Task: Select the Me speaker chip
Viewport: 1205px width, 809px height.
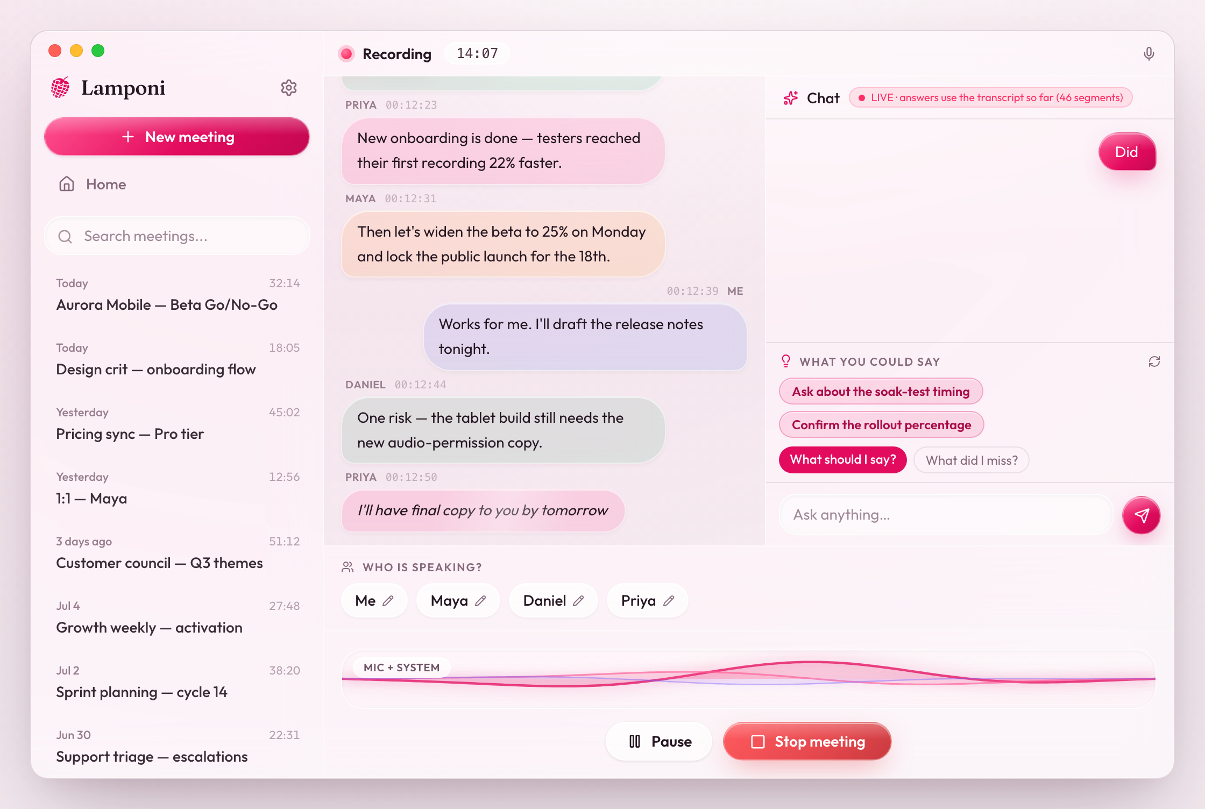Action: (x=374, y=601)
